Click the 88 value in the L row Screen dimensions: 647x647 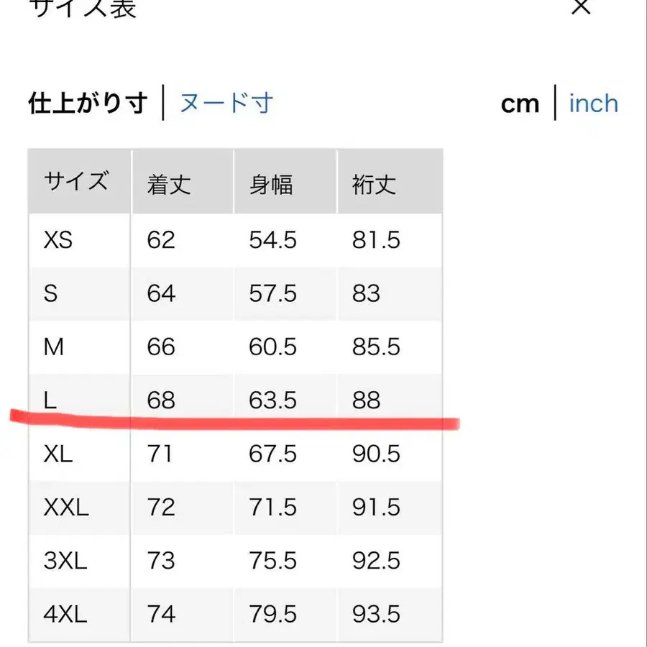click(x=369, y=400)
